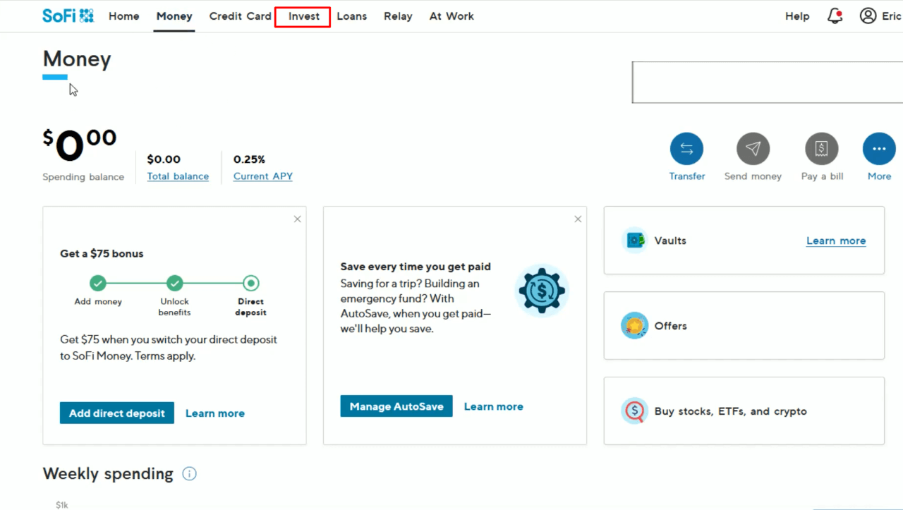Click Learn more in Vaults card

click(836, 241)
